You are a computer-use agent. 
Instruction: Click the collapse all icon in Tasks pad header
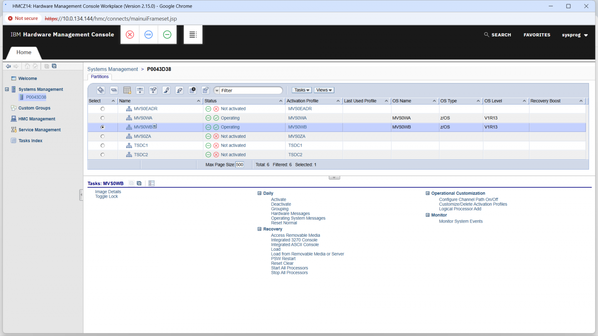tap(139, 184)
